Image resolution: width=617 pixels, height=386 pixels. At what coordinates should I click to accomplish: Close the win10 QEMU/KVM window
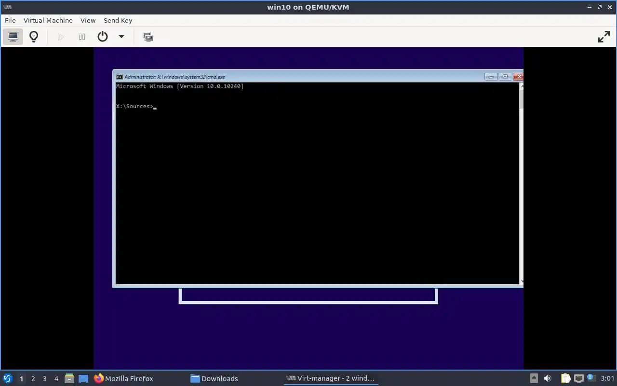(610, 7)
